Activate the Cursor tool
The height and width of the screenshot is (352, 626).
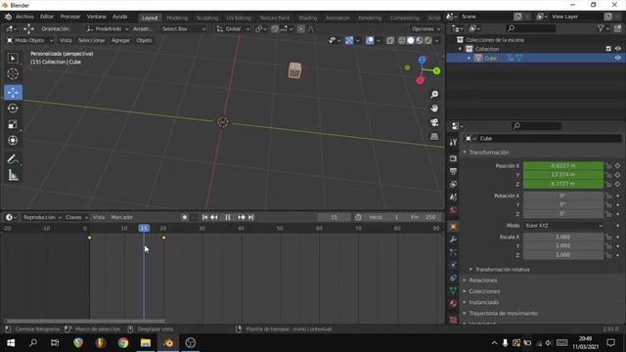coord(13,74)
